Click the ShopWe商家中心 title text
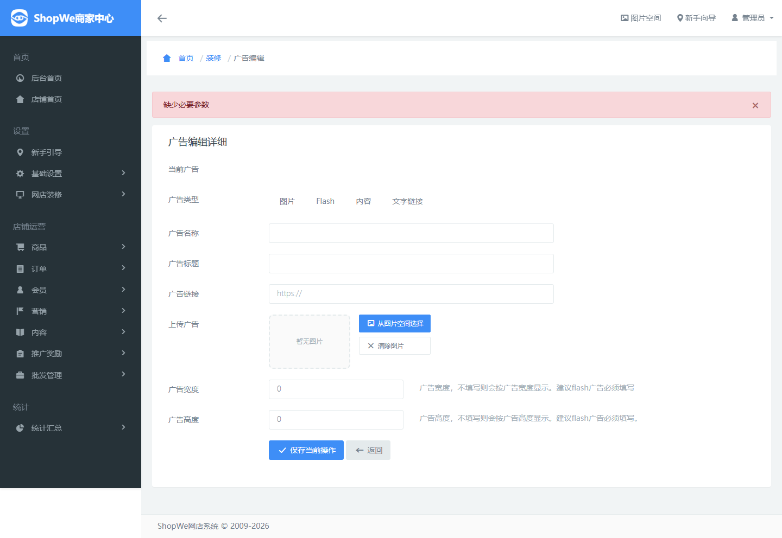This screenshot has height=538, width=782. [x=74, y=18]
